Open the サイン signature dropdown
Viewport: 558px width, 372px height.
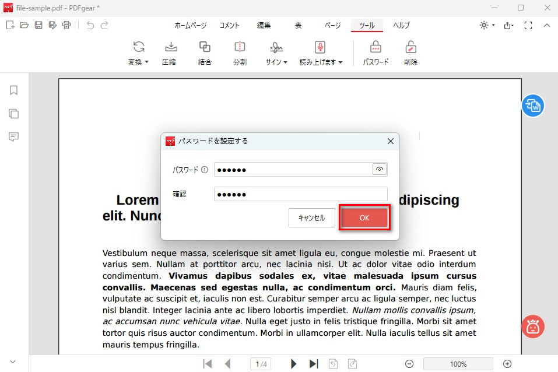[x=276, y=53]
